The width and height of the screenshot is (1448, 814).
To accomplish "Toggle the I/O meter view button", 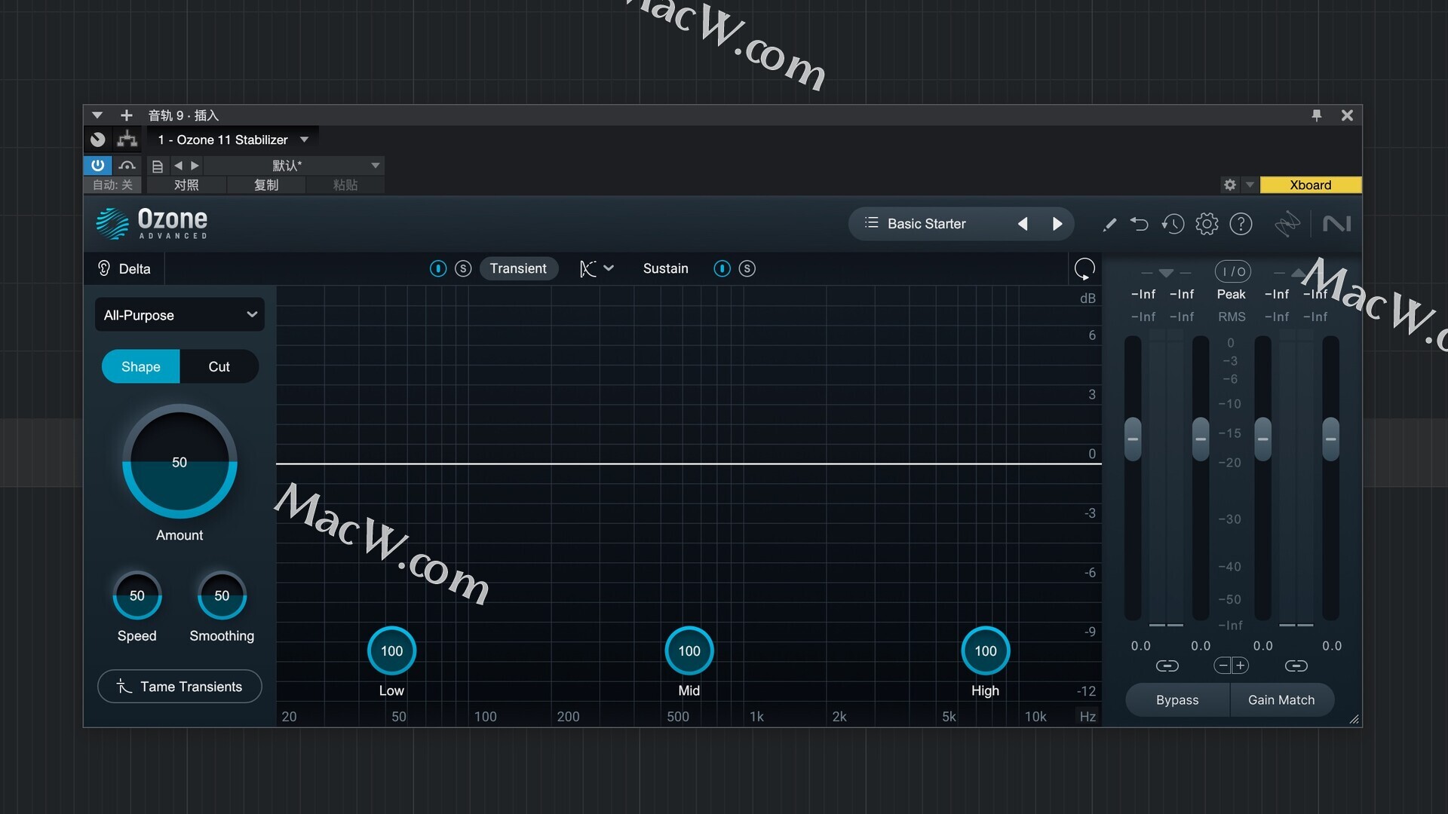I will point(1232,271).
